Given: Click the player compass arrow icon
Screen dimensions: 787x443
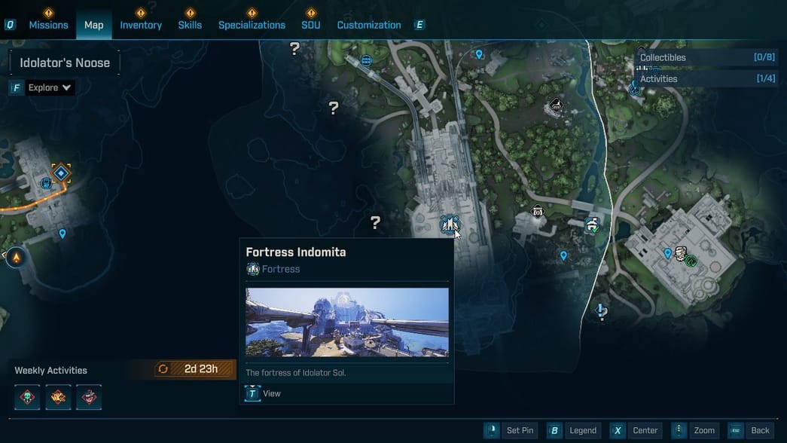Looking at the screenshot, I should pos(15,258).
